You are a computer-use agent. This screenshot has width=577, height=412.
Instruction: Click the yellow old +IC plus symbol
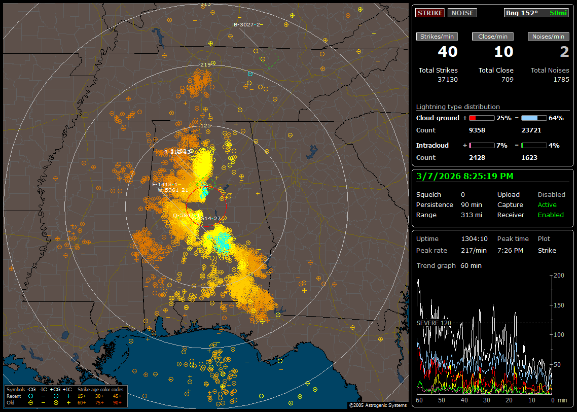(x=68, y=402)
